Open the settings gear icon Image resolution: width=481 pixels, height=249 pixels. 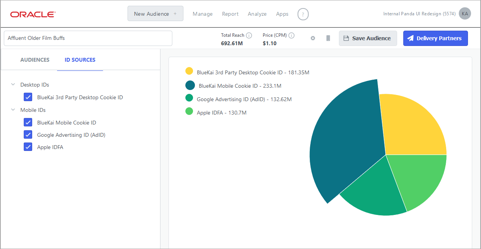(x=313, y=38)
